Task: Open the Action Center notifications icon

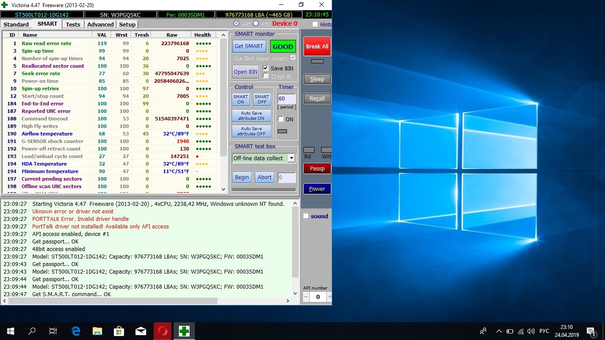Action: 590,331
